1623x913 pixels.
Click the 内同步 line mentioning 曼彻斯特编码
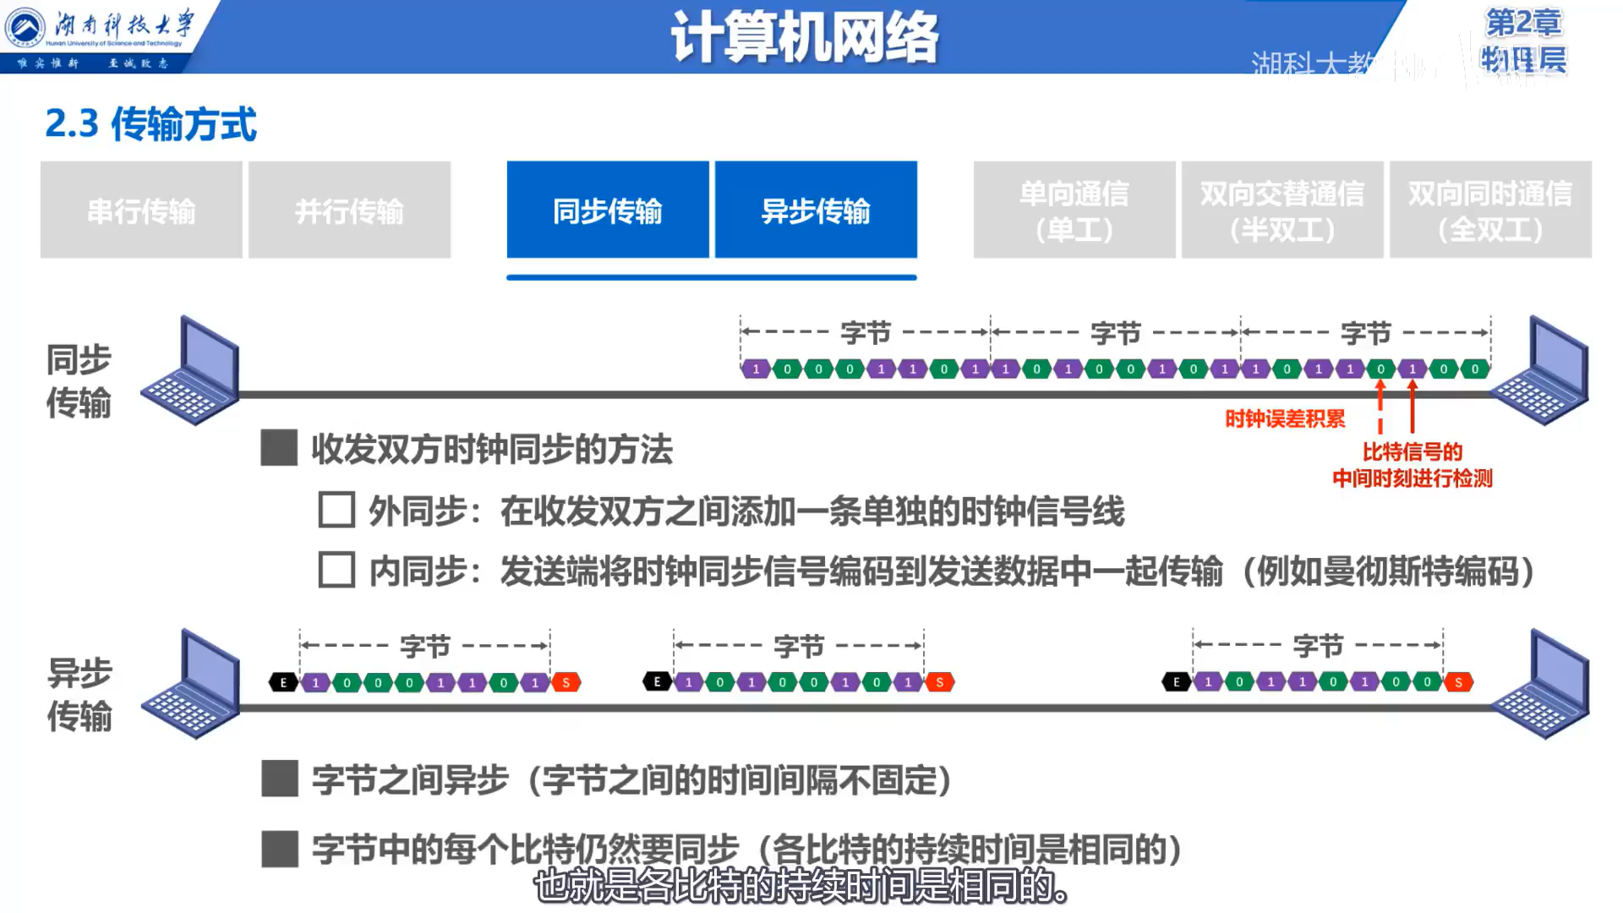coord(952,571)
